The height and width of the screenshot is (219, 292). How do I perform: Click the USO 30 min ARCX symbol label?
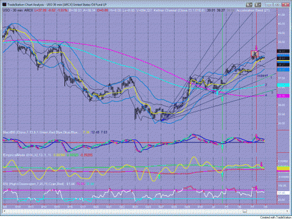[18, 10]
